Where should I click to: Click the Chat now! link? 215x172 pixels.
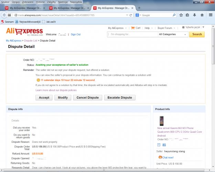[168, 158]
